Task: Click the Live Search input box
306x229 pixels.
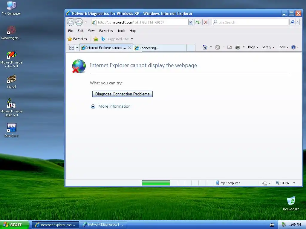Action: [x=250, y=22]
